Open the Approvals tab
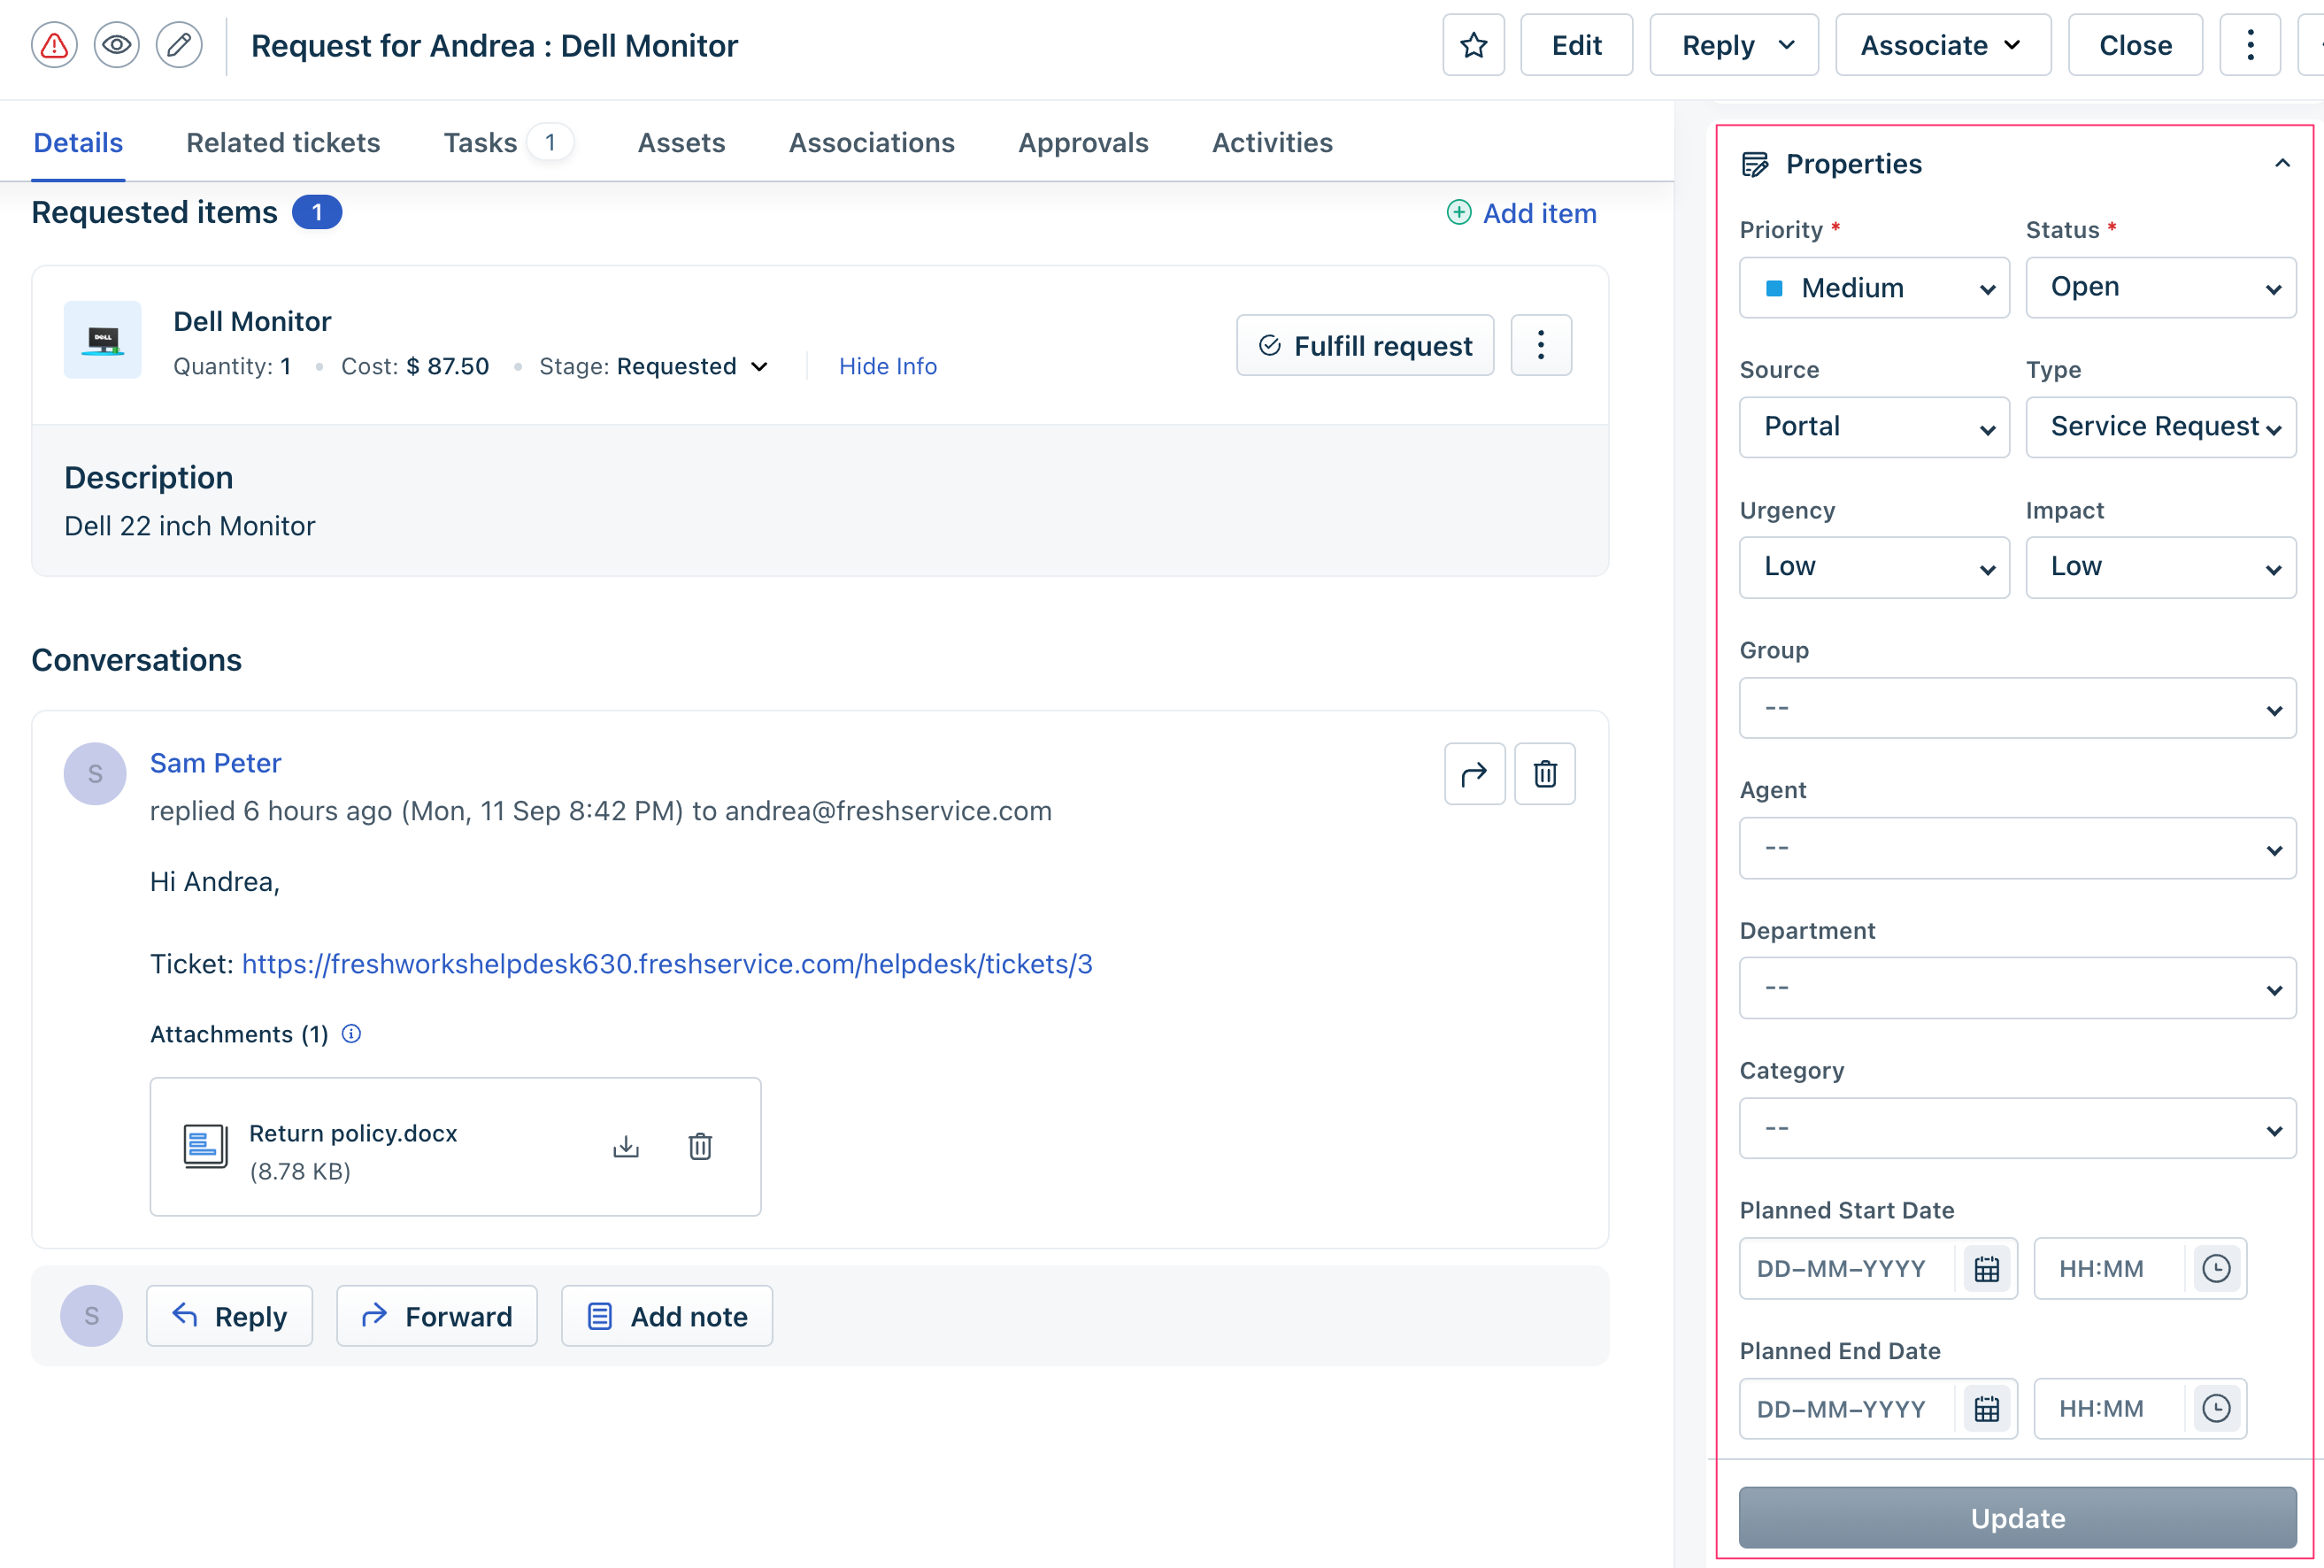Viewport: 2324px width, 1568px height. point(1083,143)
